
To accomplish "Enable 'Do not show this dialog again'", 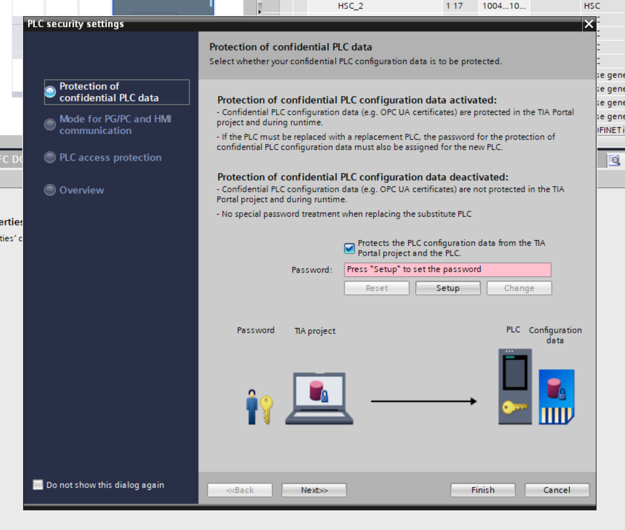I will click(x=38, y=484).
